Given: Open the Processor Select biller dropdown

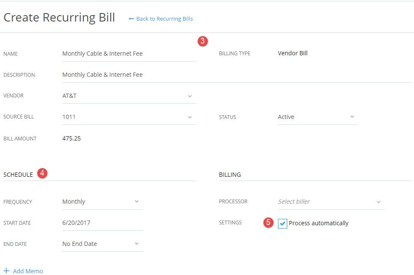Looking at the screenshot, I should (x=331, y=202).
